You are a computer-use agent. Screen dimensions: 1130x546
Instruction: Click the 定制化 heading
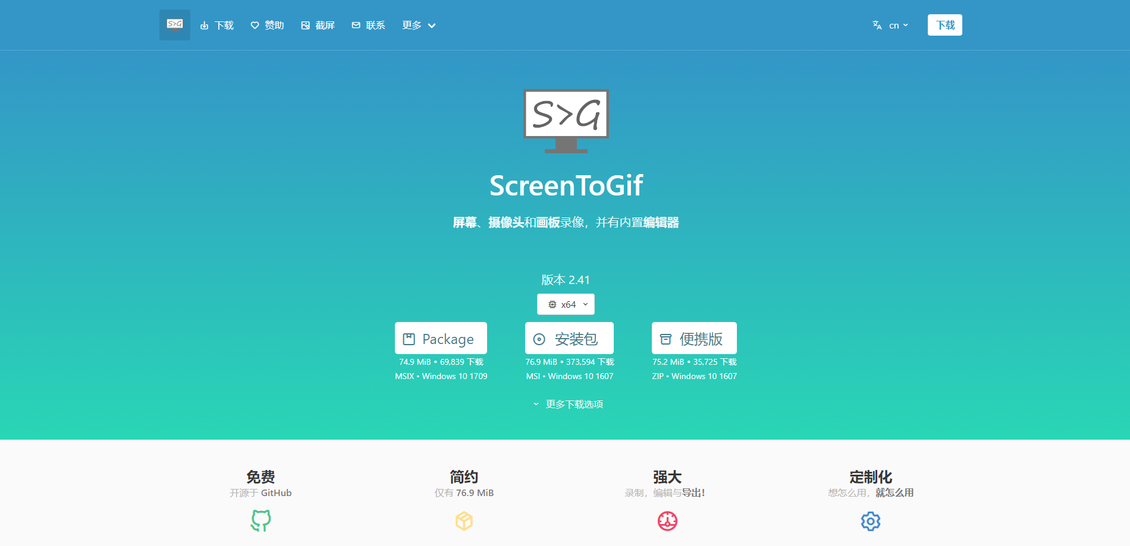871,477
